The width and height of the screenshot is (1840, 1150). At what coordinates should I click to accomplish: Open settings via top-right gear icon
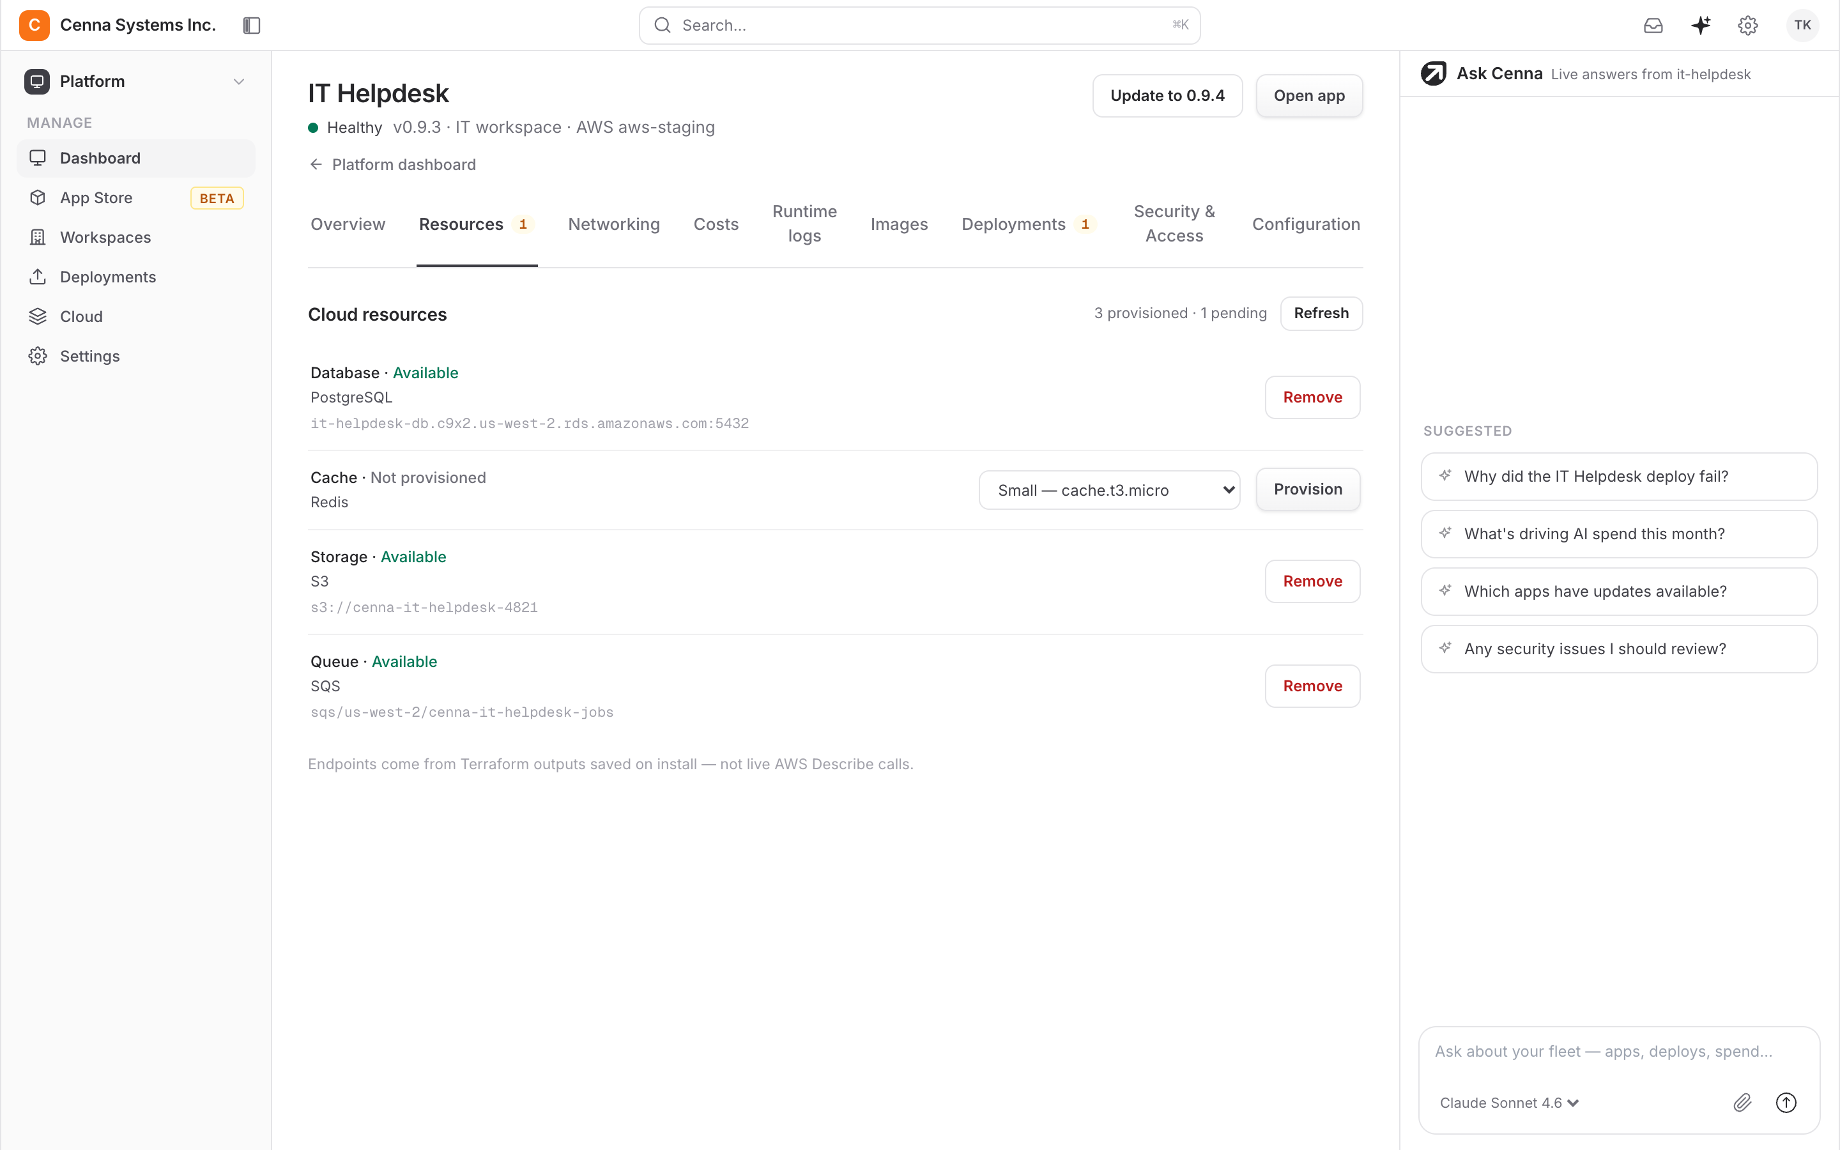1748,25
